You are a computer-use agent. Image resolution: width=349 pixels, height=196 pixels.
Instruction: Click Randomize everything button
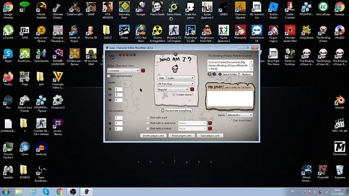pos(176,111)
